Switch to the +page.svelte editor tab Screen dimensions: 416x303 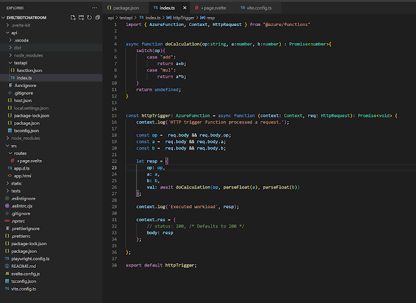(x=213, y=8)
